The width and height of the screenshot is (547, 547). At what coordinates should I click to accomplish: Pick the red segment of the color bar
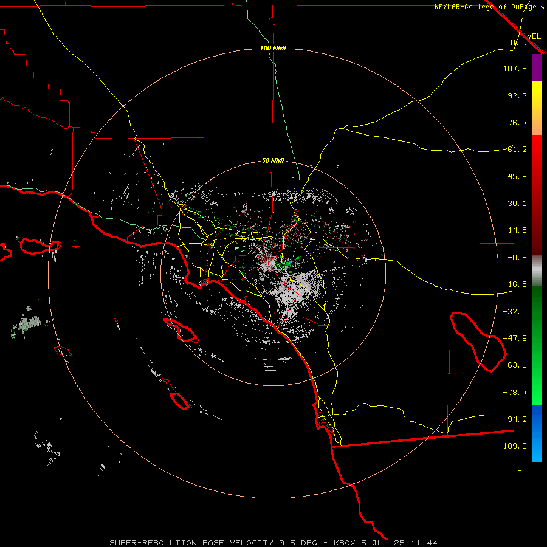coord(537,194)
